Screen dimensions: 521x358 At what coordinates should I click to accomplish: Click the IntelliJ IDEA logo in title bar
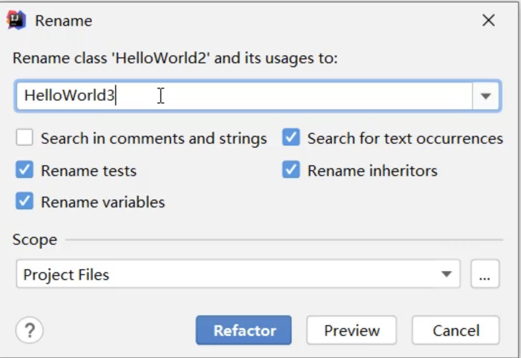pyautogui.click(x=16, y=20)
